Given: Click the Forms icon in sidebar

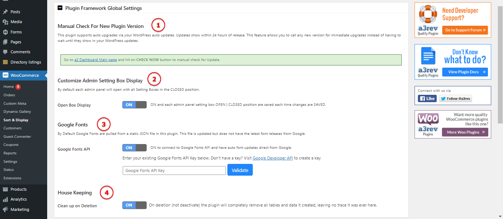Looking at the screenshot, I should (x=5, y=32).
